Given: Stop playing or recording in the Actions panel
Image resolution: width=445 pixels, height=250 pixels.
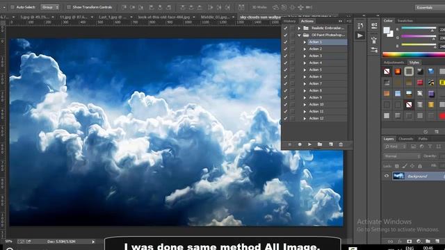Looking at the screenshot, I should click(290, 144).
